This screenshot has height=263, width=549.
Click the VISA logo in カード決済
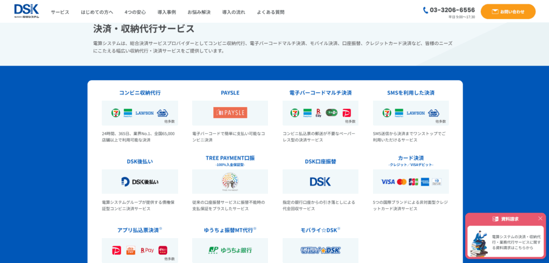click(388, 182)
